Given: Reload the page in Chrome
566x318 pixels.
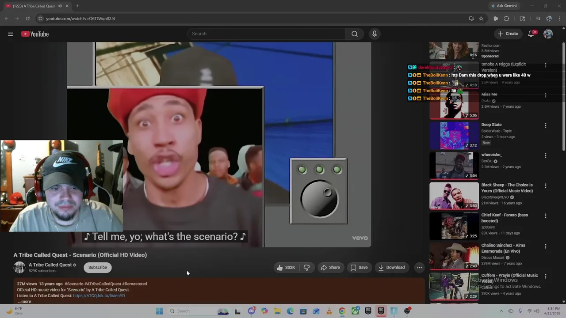Looking at the screenshot, I should [x=27, y=19].
